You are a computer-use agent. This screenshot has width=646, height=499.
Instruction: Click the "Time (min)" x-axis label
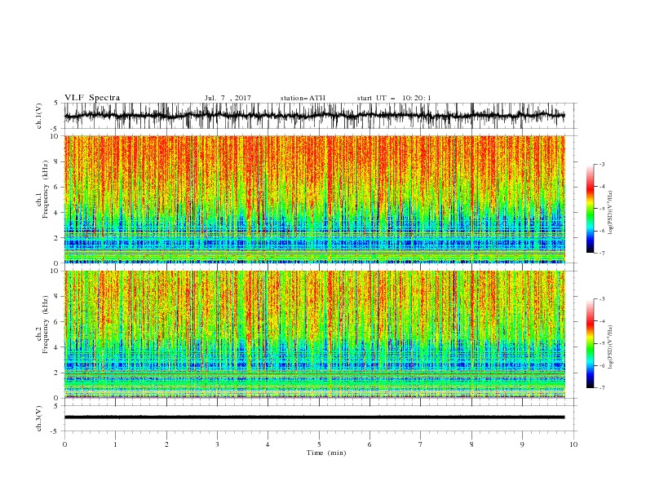coord(326,453)
